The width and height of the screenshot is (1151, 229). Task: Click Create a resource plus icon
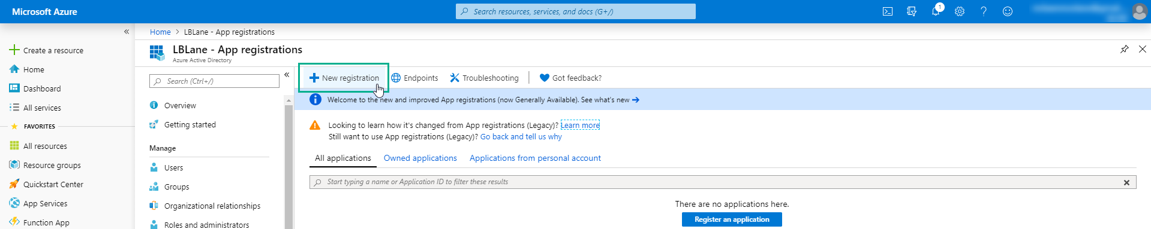pyautogui.click(x=14, y=50)
